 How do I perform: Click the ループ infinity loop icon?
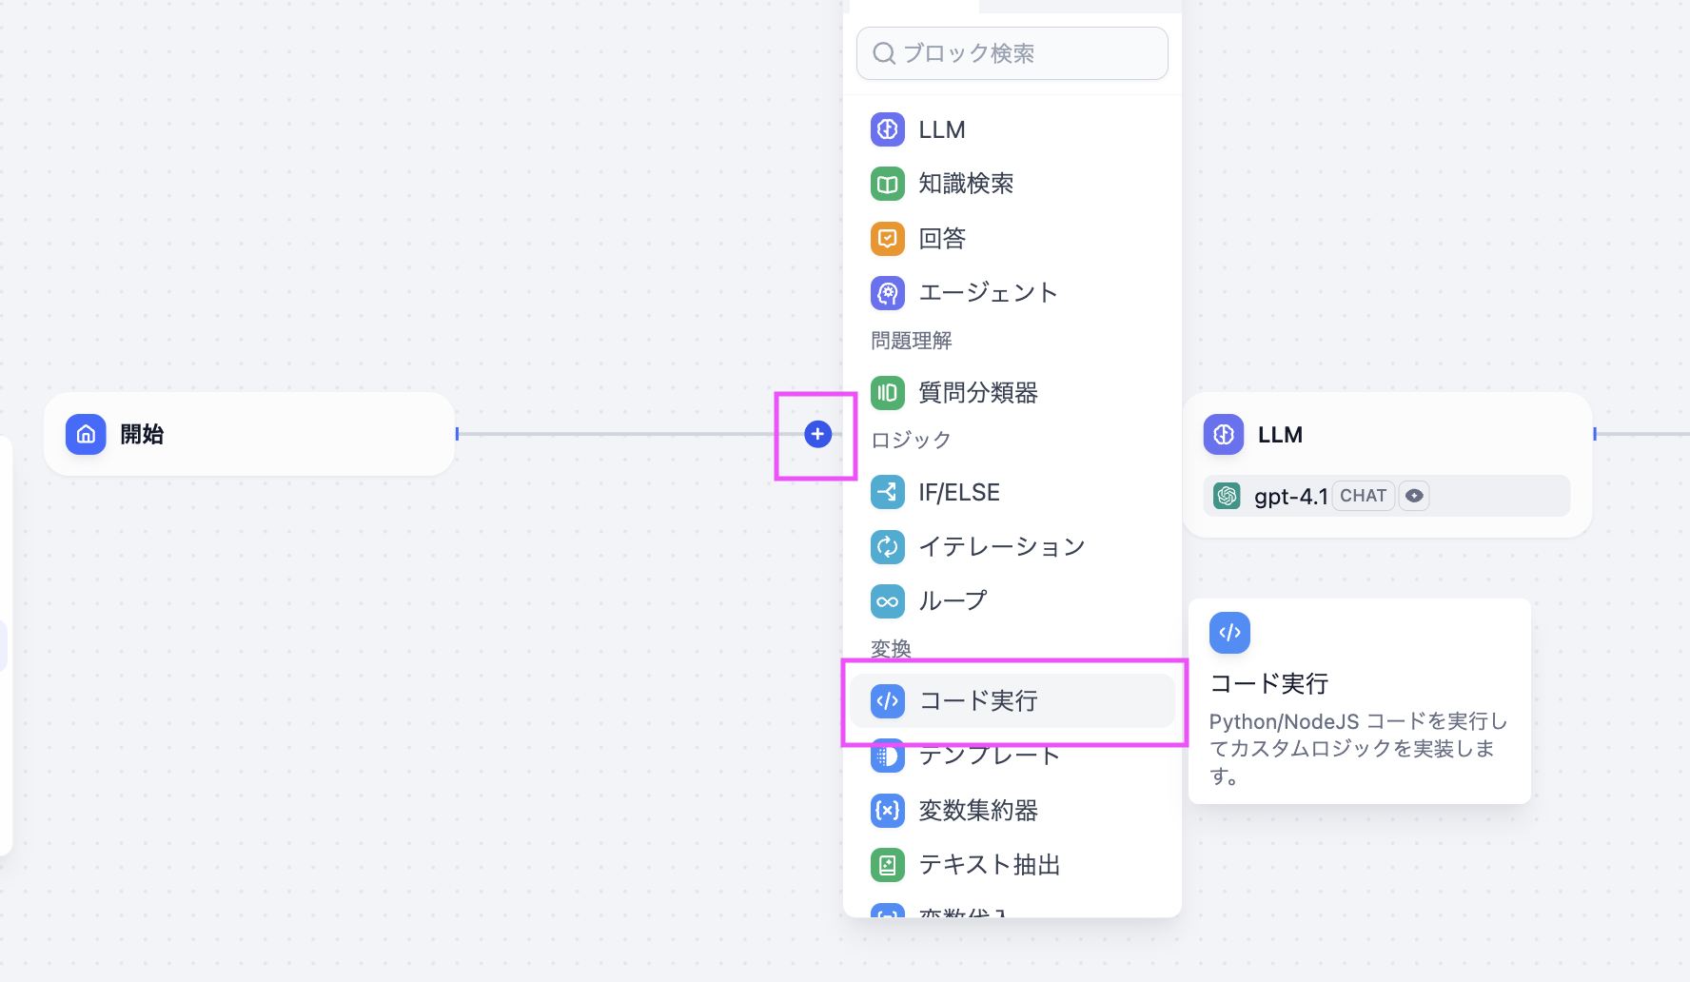[887, 601]
